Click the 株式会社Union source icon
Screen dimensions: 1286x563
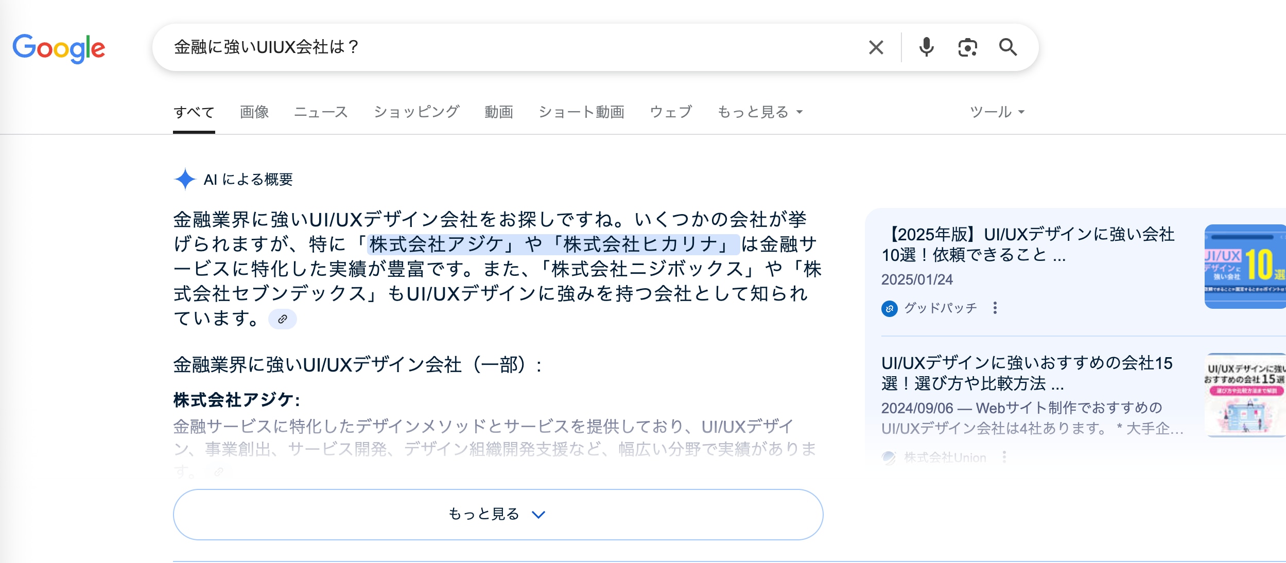pyautogui.click(x=889, y=458)
